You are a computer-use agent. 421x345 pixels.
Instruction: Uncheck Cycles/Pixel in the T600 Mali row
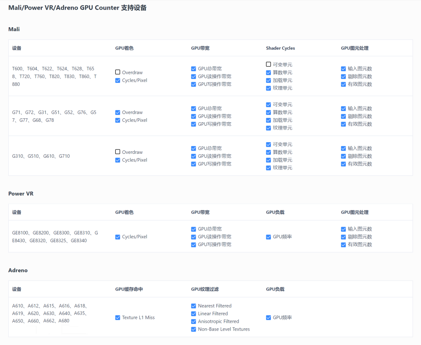click(x=117, y=80)
